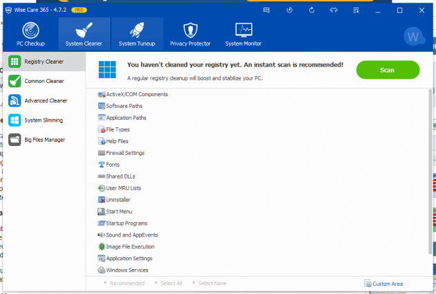Click the Select All link
The width and height of the screenshot is (436, 294).
tap(170, 284)
